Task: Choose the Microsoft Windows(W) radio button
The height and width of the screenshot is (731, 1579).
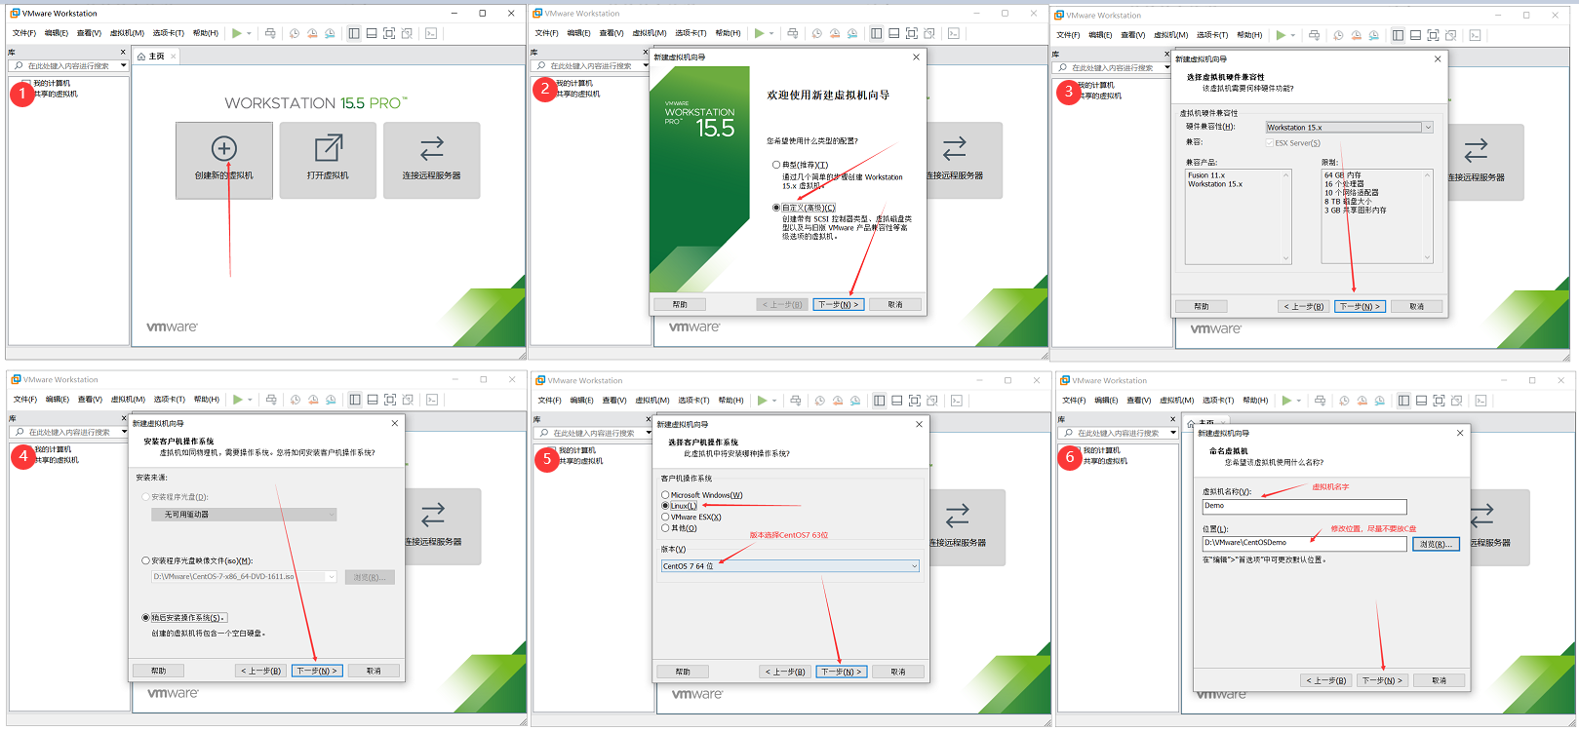Action: coord(665,495)
